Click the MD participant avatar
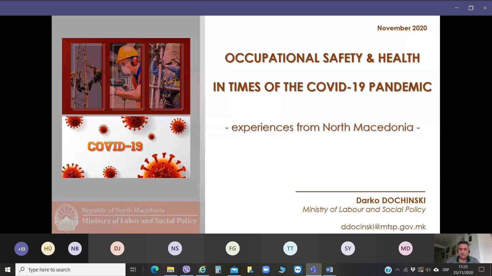 [405, 248]
